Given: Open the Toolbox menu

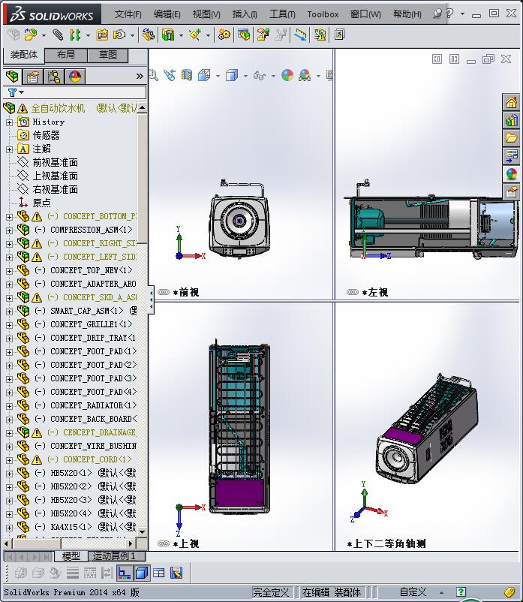Looking at the screenshot, I should tap(323, 14).
